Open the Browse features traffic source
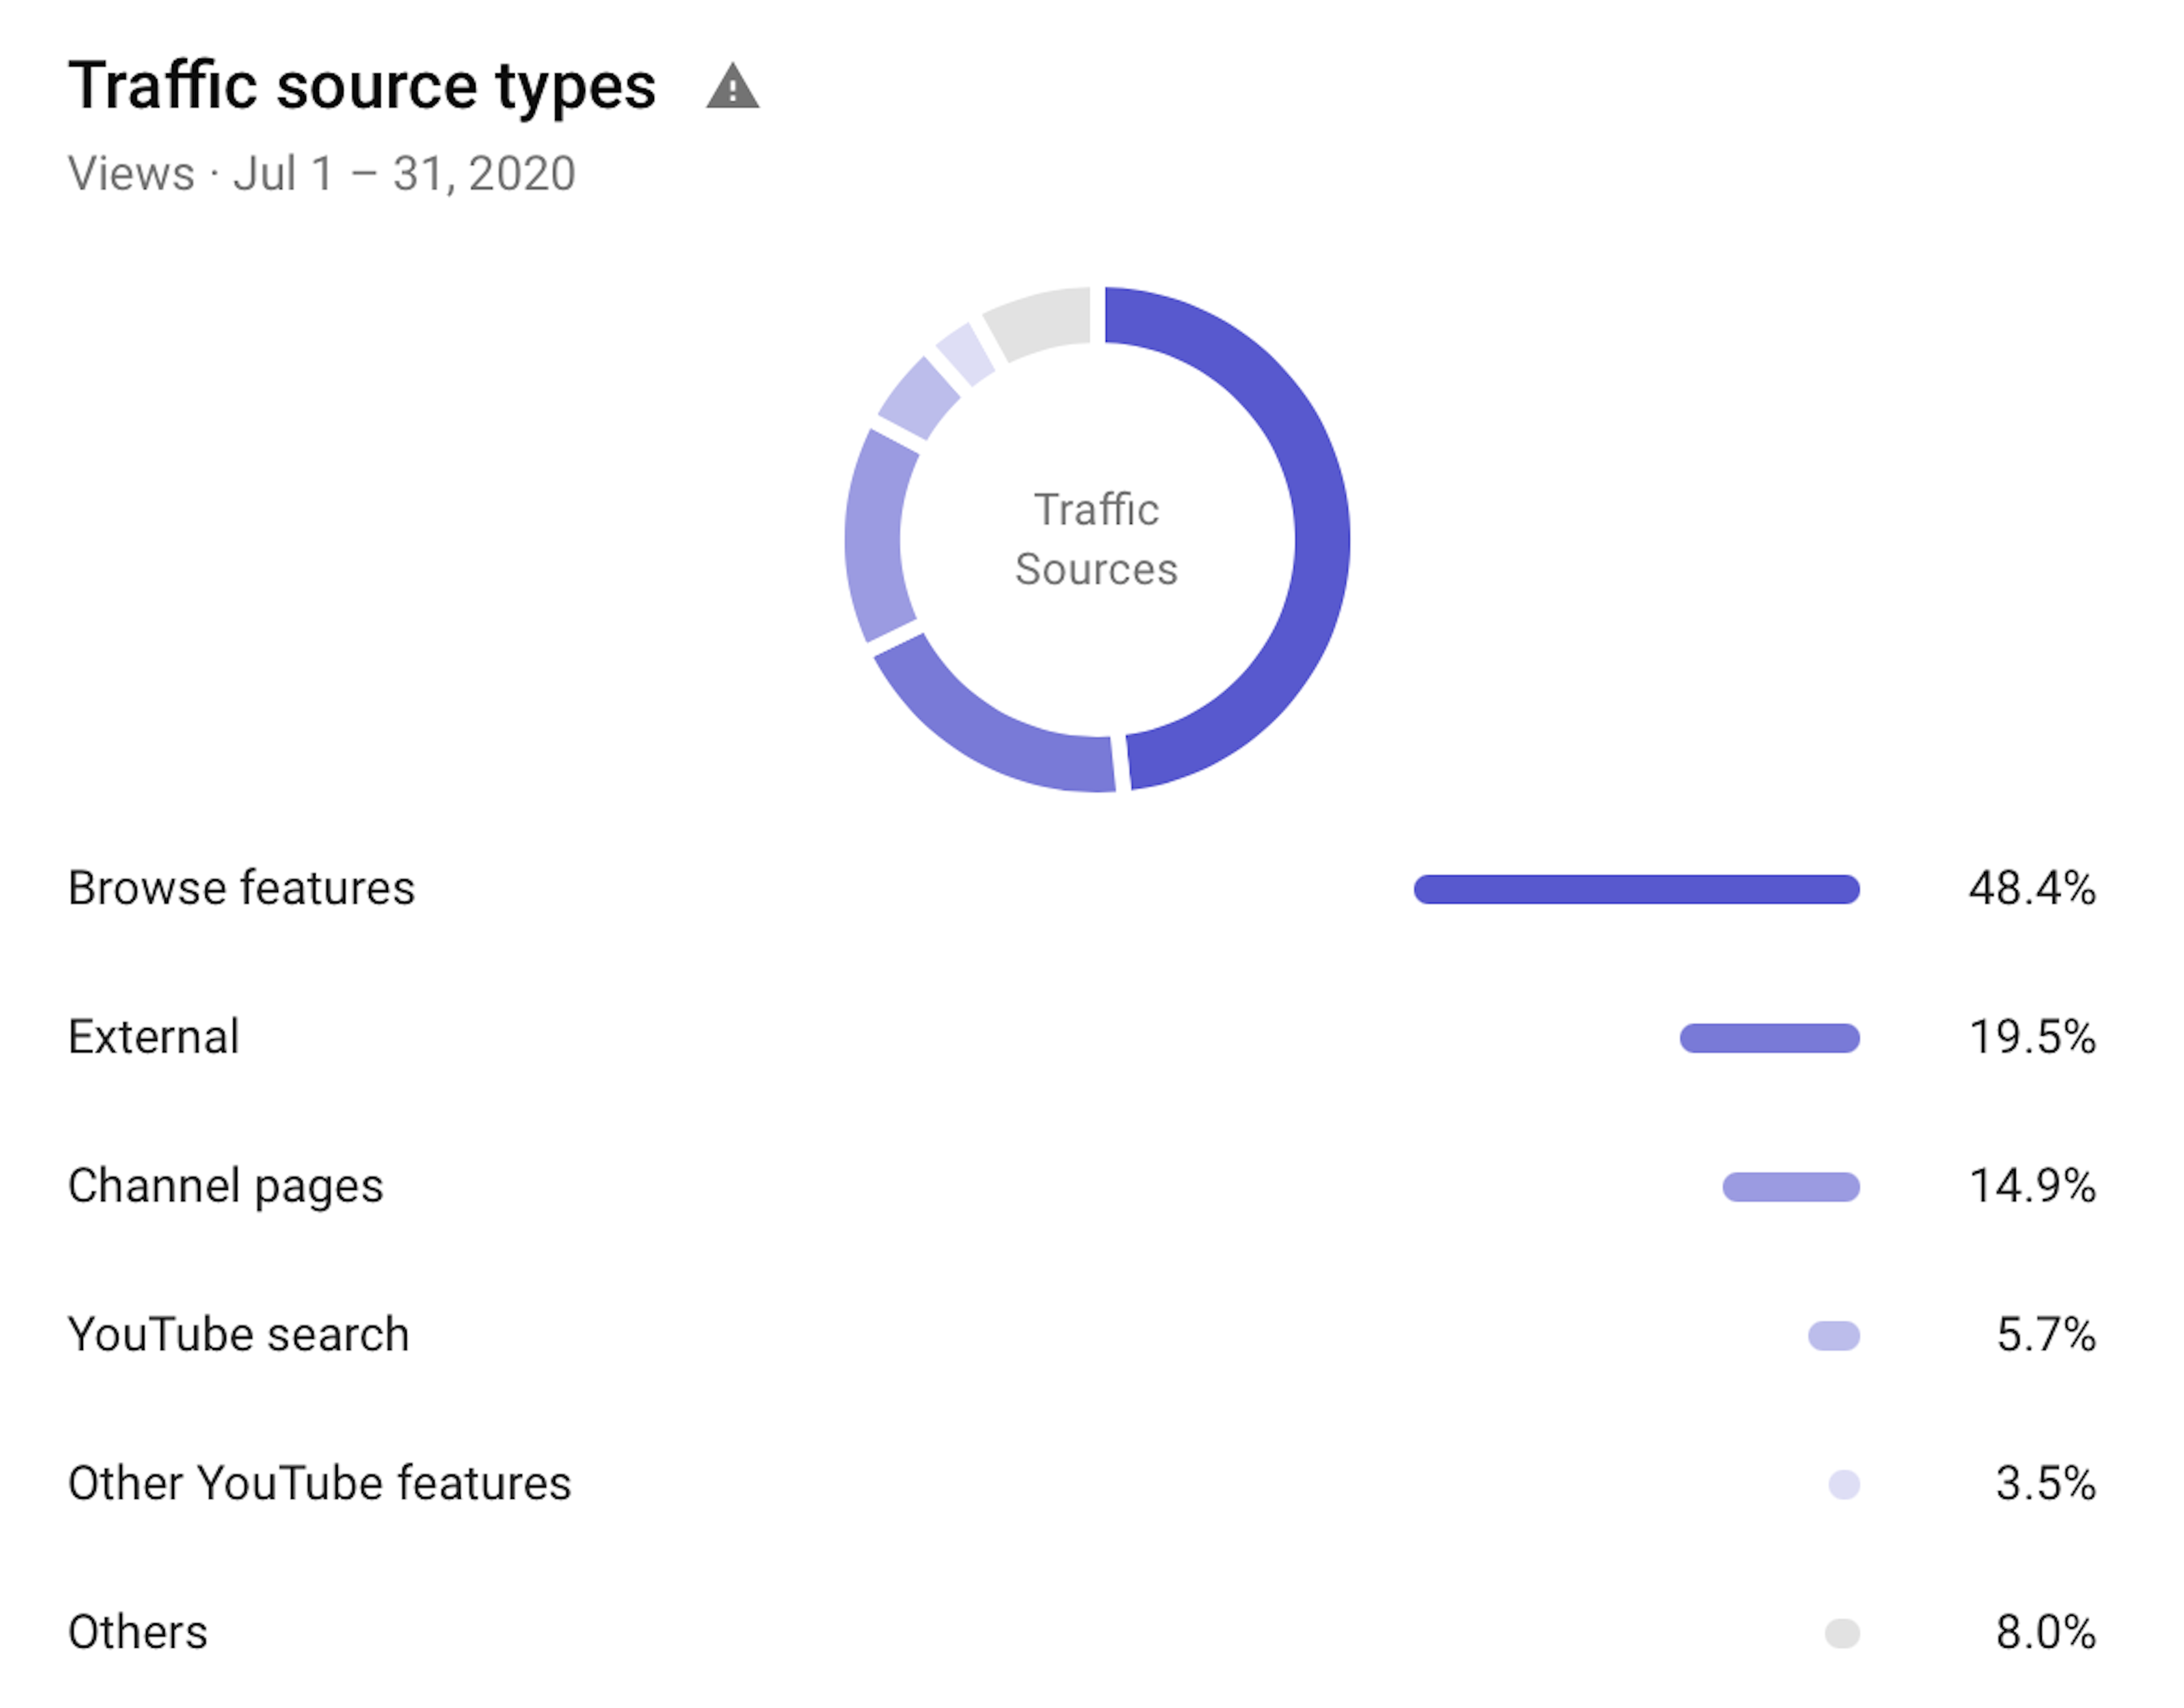 coord(241,888)
